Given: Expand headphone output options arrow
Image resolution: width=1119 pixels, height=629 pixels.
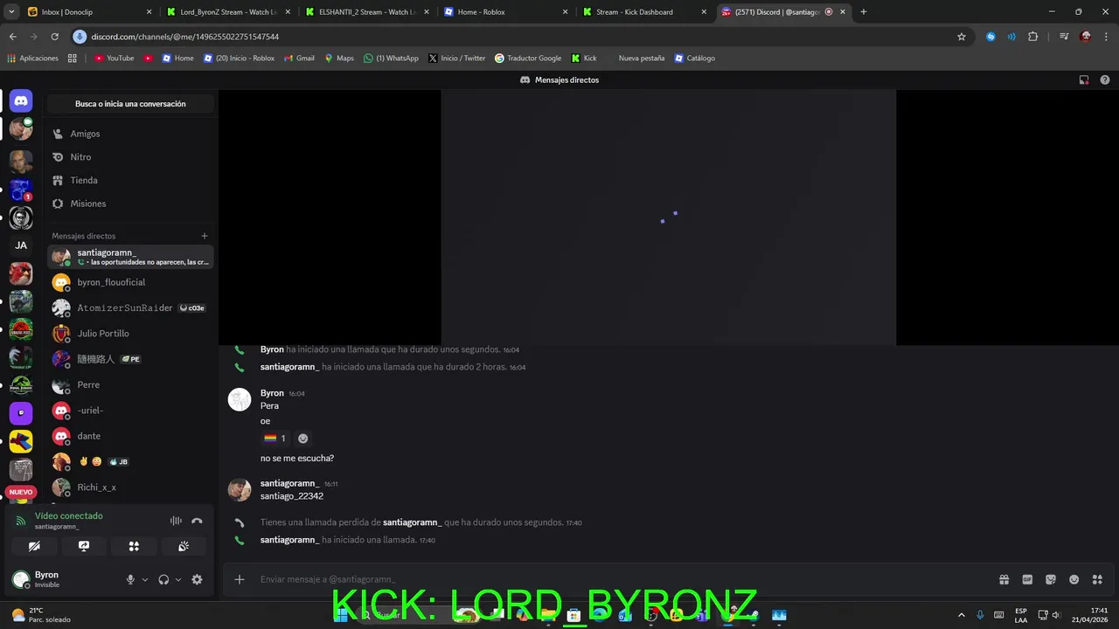Looking at the screenshot, I should 178,579.
